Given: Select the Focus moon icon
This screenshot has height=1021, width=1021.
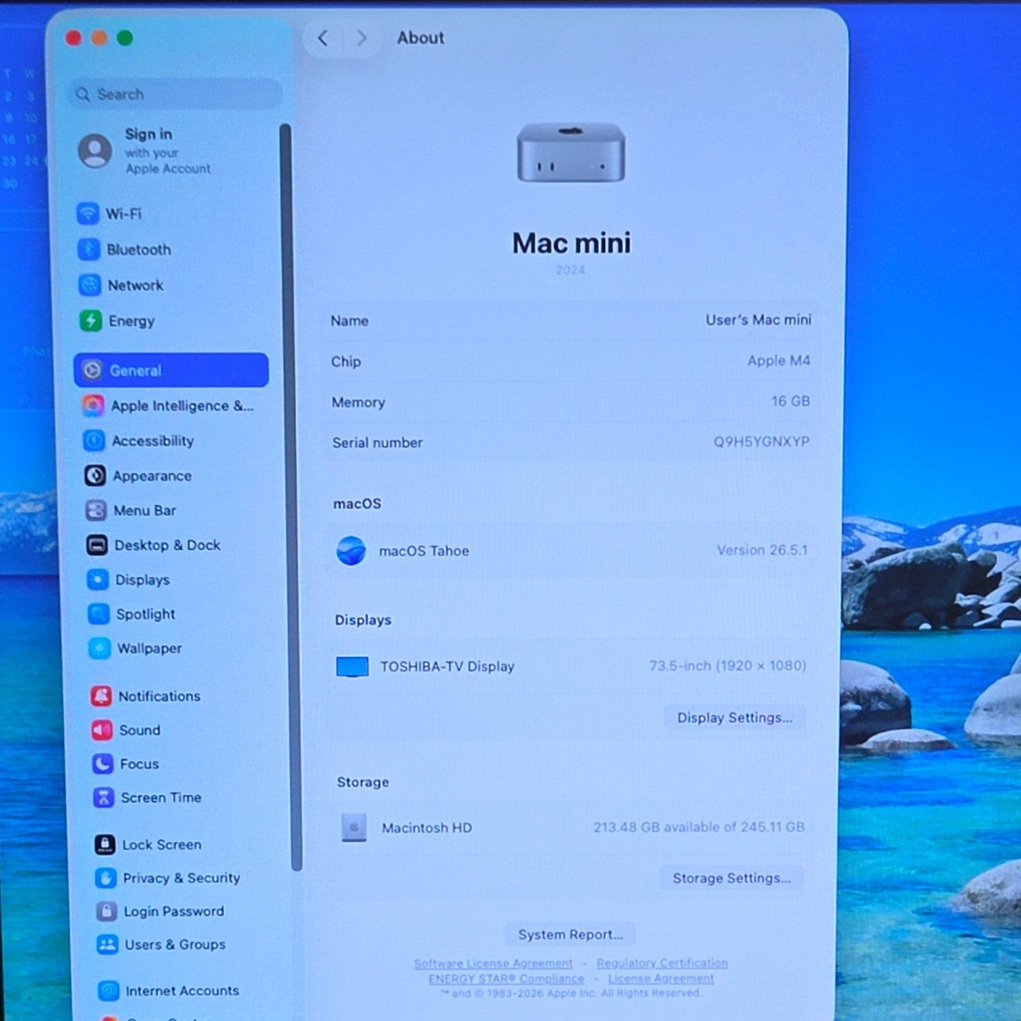Looking at the screenshot, I should pyautogui.click(x=103, y=764).
